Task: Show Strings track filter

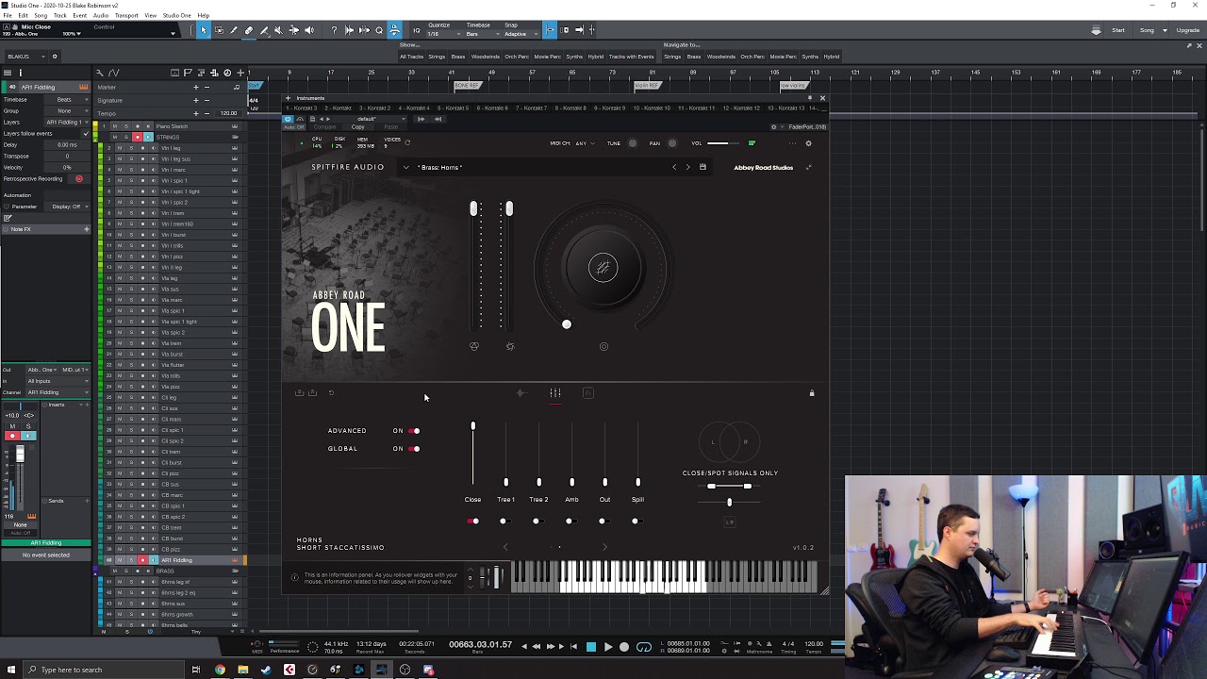Action: (437, 57)
